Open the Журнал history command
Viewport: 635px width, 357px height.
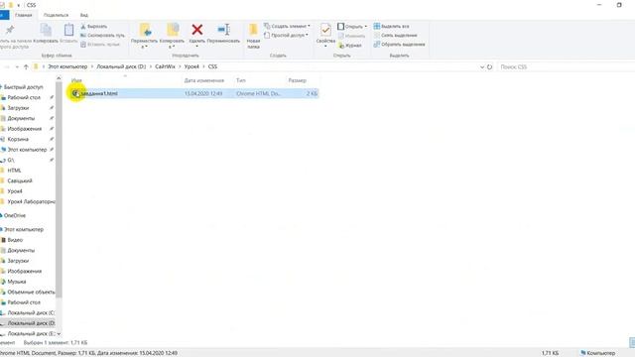click(350, 46)
